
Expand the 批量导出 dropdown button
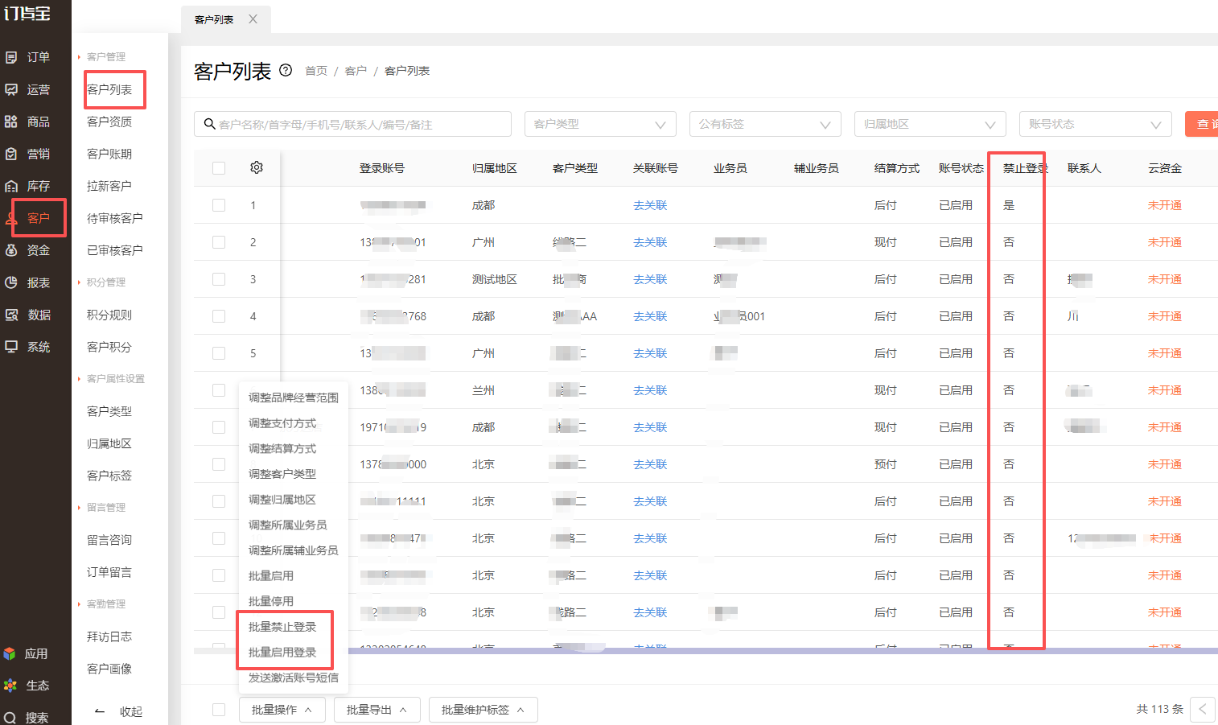[377, 710]
